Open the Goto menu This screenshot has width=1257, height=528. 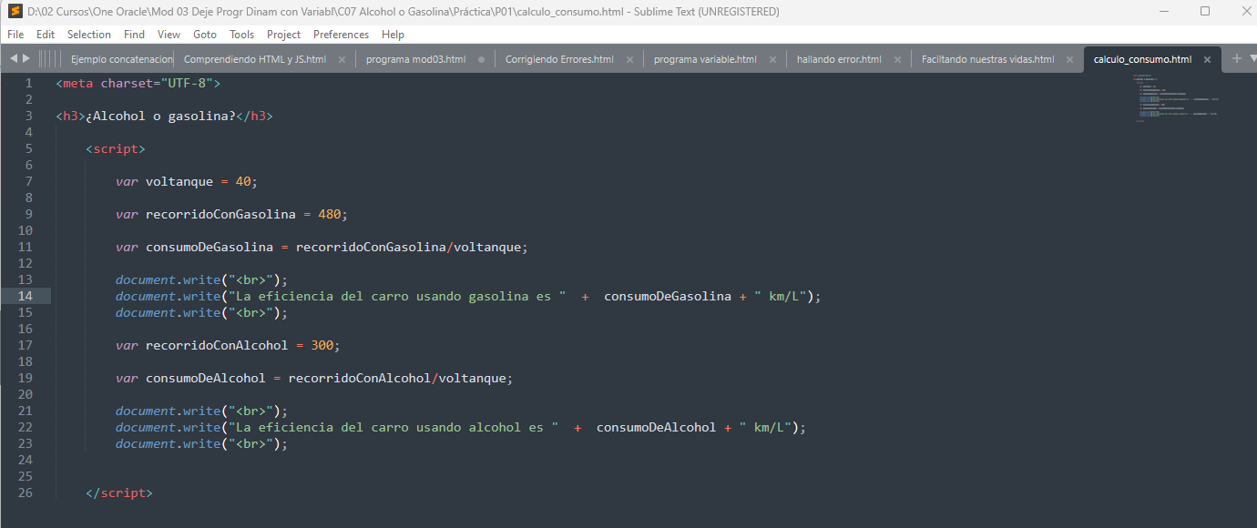205,35
